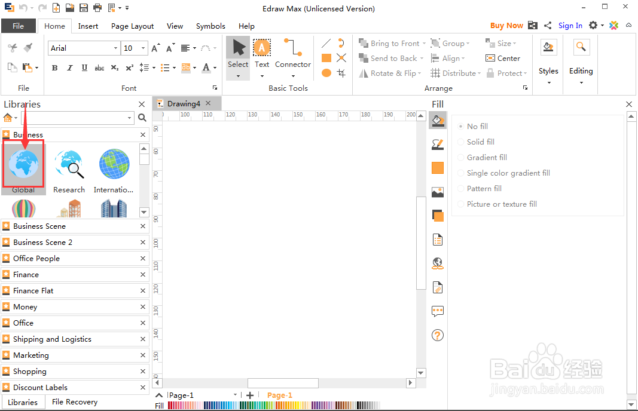
Task: Click the Text tool icon
Action: [x=262, y=48]
